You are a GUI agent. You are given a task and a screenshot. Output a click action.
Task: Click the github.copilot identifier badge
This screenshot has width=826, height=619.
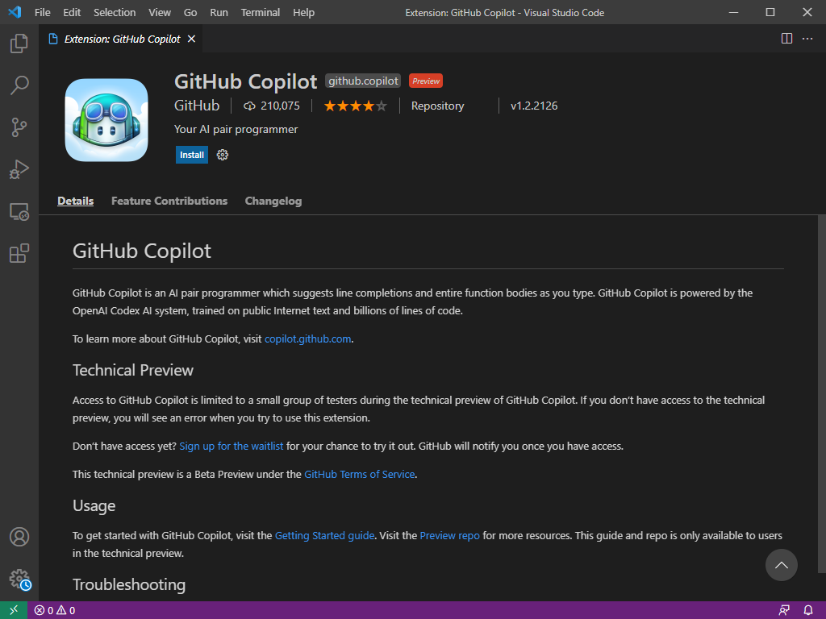363,81
